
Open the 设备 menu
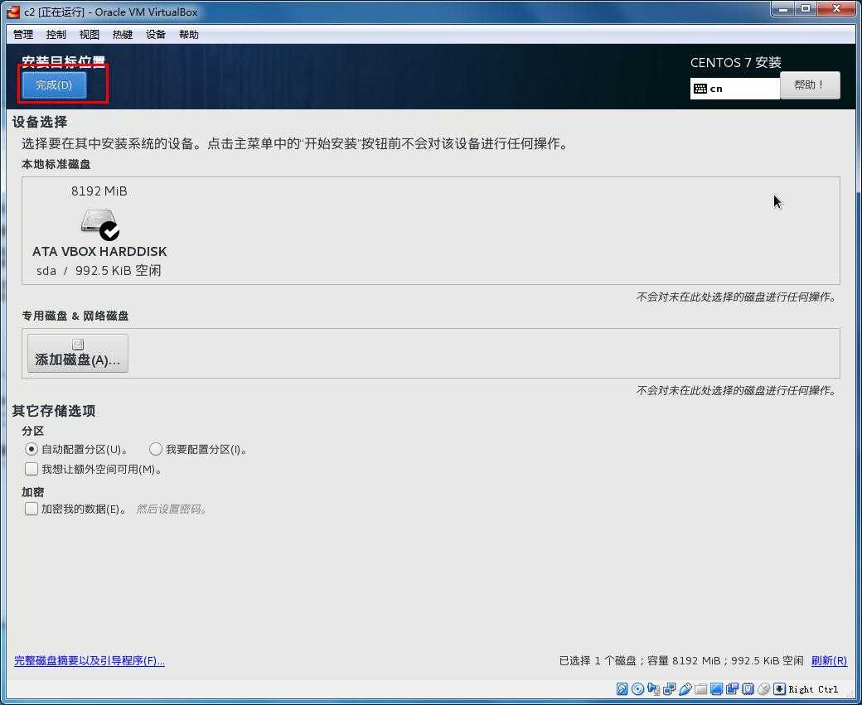pos(156,35)
